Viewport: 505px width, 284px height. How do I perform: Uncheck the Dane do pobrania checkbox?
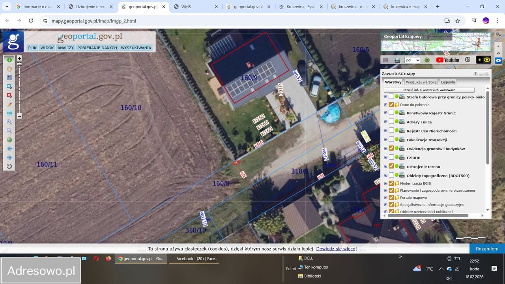pyautogui.click(x=391, y=105)
